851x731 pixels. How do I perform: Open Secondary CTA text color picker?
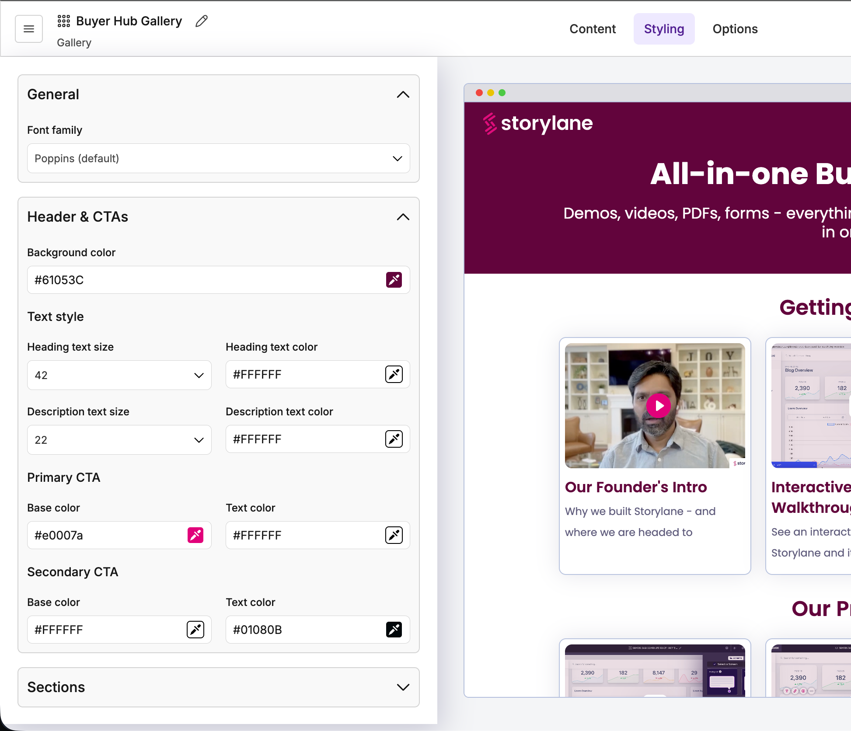tap(394, 630)
